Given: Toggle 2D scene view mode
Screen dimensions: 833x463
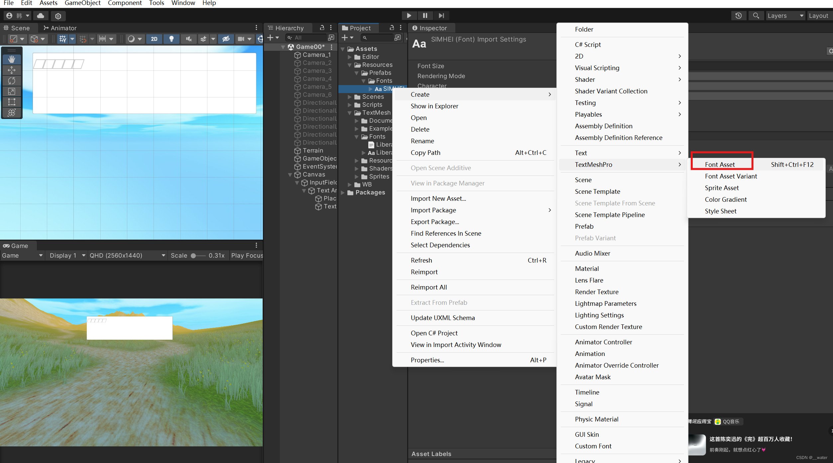Looking at the screenshot, I should [x=154, y=39].
